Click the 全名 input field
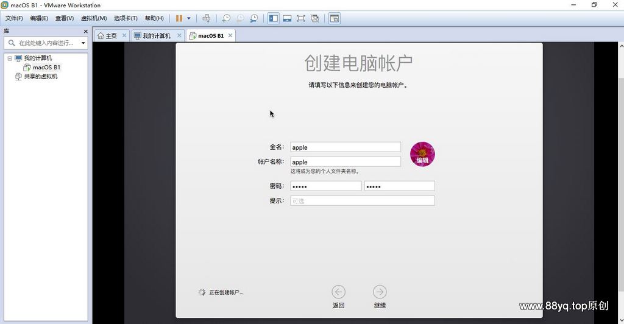624x324 pixels. point(346,147)
